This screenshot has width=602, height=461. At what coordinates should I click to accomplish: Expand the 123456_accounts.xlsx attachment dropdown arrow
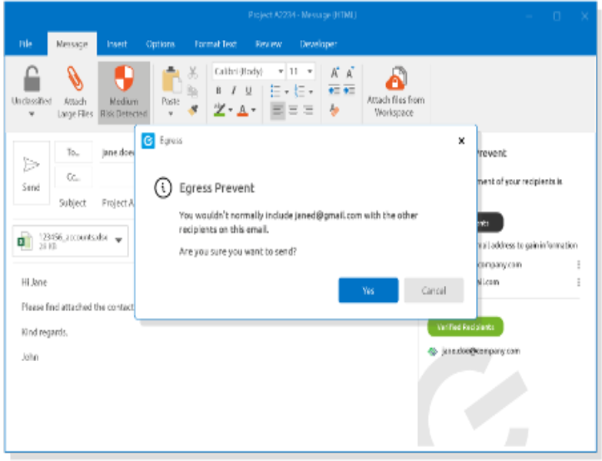[119, 240]
